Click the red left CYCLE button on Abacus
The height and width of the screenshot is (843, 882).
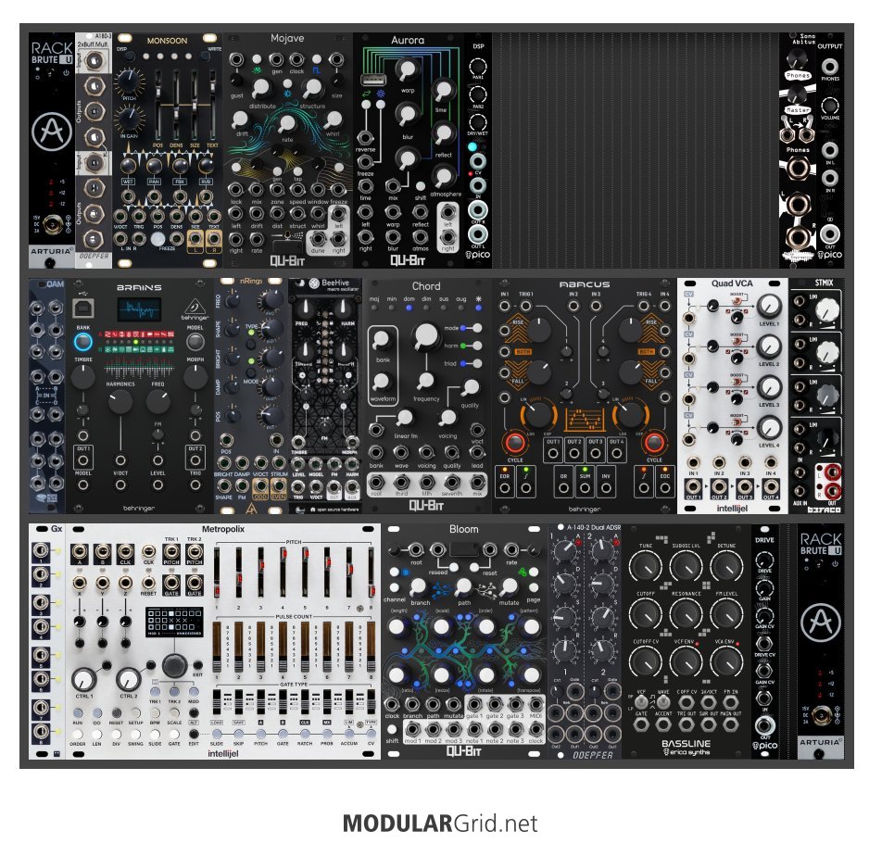click(x=515, y=443)
